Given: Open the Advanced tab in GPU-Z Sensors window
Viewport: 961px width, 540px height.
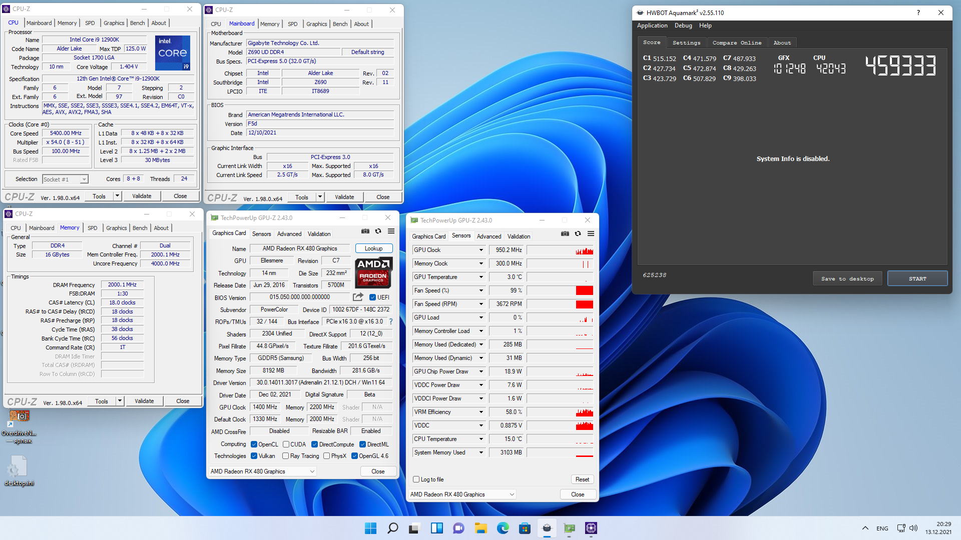Looking at the screenshot, I should [489, 236].
